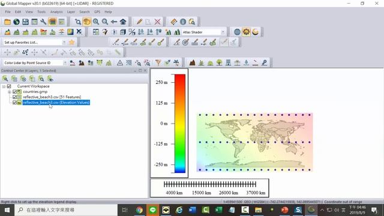Open the Set up Favorites List dropdown
Screen dimensions: 384x216
tap(64, 43)
